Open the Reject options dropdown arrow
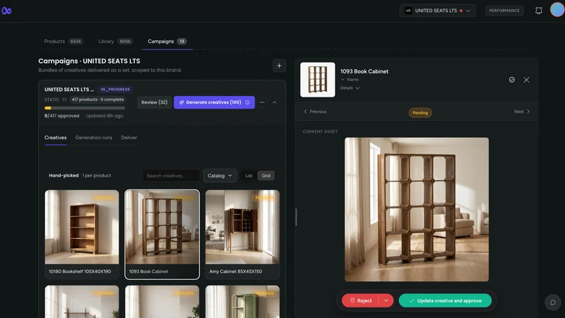The height and width of the screenshot is (318, 565). [386, 300]
